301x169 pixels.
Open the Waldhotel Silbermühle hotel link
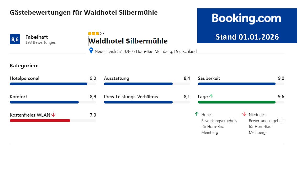coord(128,41)
